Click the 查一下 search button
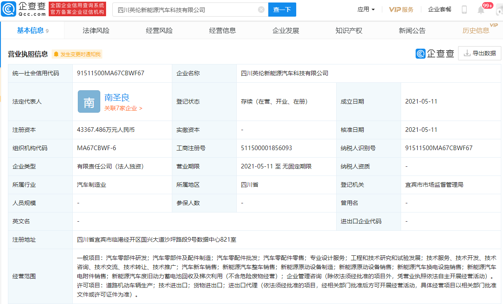Screen dimensions: 503x304 tap(282, 10)
